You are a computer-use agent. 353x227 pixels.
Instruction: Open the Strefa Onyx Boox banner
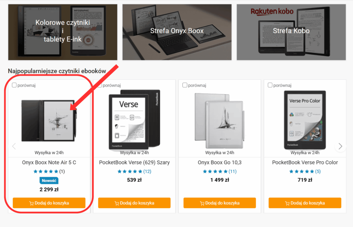pyautogui.click(x=177, y=32)
